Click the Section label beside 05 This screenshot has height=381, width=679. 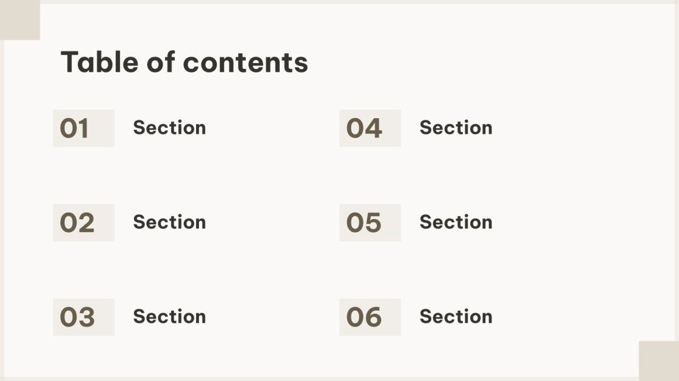point(456,222)
